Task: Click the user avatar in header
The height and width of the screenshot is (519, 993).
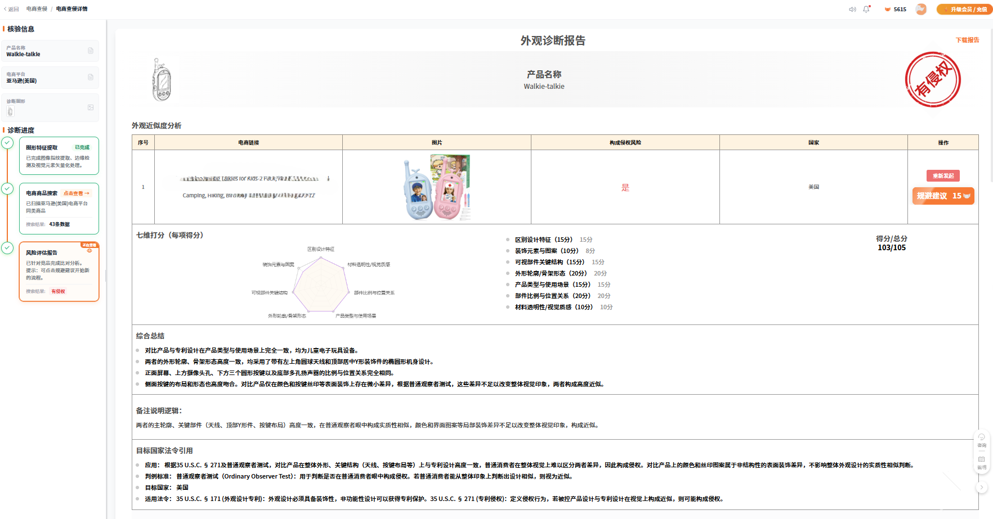Action: tap(921, 9)
